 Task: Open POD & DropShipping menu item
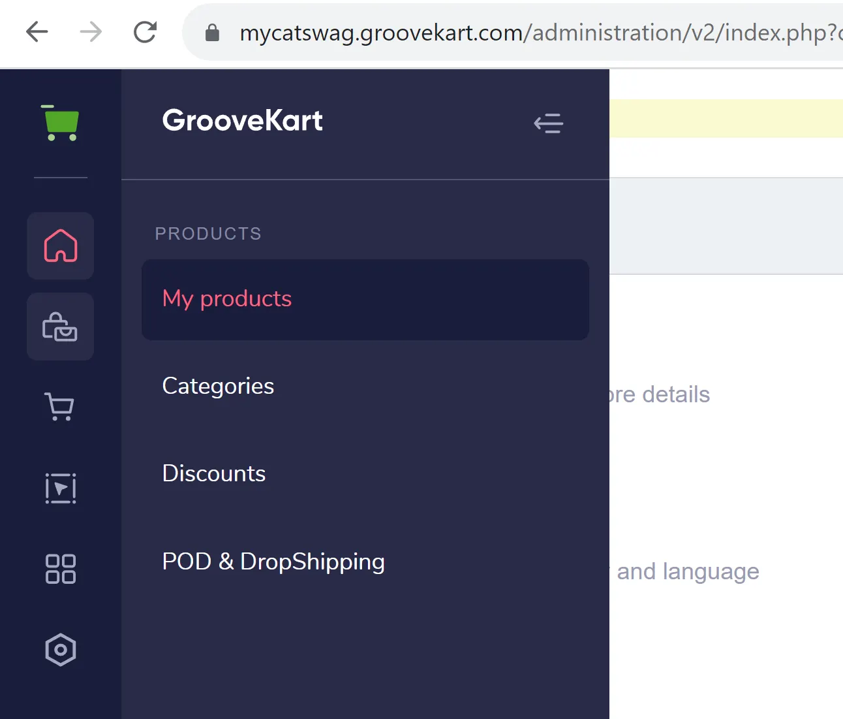pos(273,562)
